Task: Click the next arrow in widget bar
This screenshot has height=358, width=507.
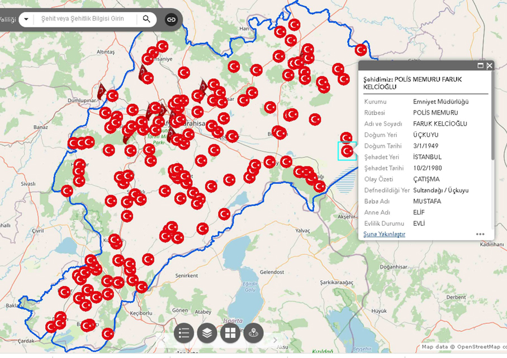Action: pyautogui.click(x=275, y=340)
